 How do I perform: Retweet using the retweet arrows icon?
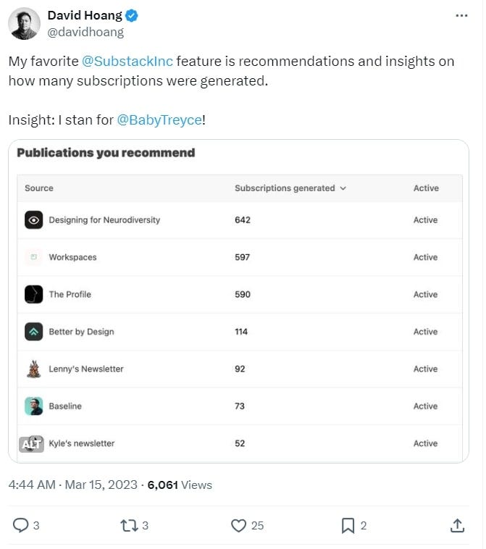129,526
